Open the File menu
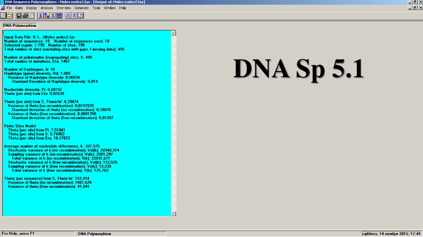This screenshot has width=423, height=237. pos(9,8)
